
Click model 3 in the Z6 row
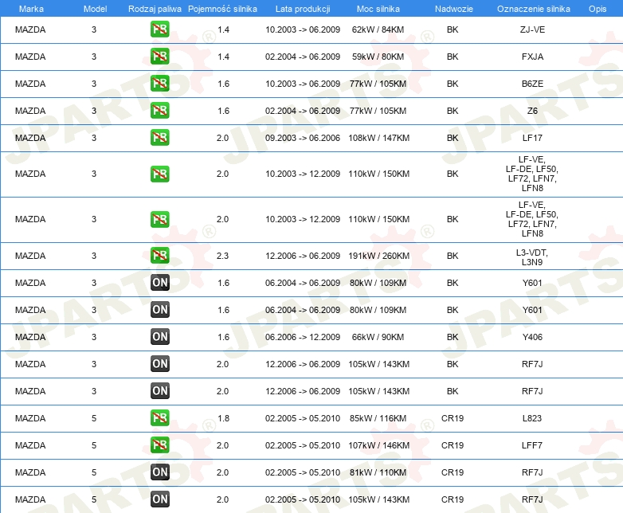(94, 111)
